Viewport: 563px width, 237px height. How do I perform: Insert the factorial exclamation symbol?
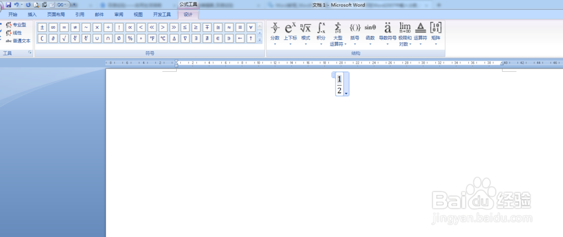tap(119, 27)
